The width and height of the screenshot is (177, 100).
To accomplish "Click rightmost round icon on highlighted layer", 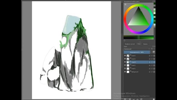I will [x=154, y=62].
